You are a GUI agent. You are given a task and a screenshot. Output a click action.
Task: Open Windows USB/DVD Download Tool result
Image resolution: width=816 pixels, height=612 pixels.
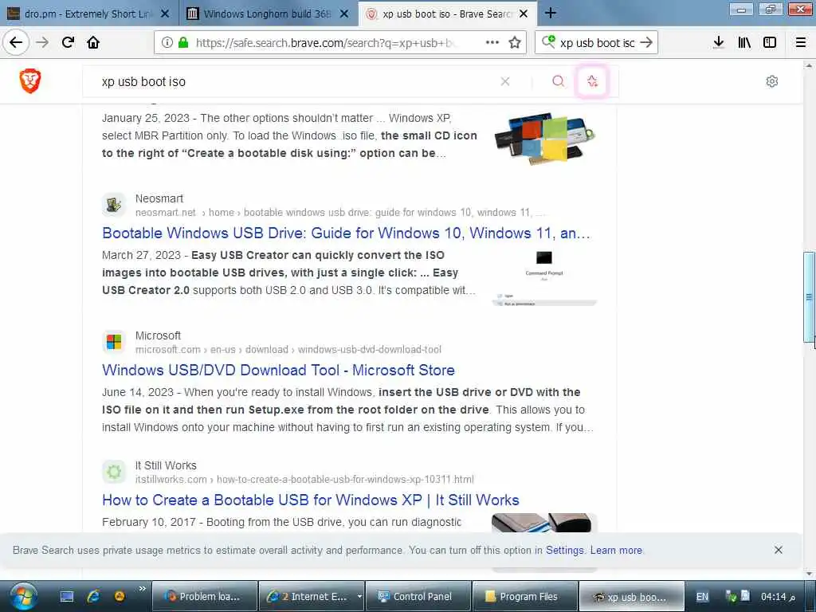[x=278, y=370]
